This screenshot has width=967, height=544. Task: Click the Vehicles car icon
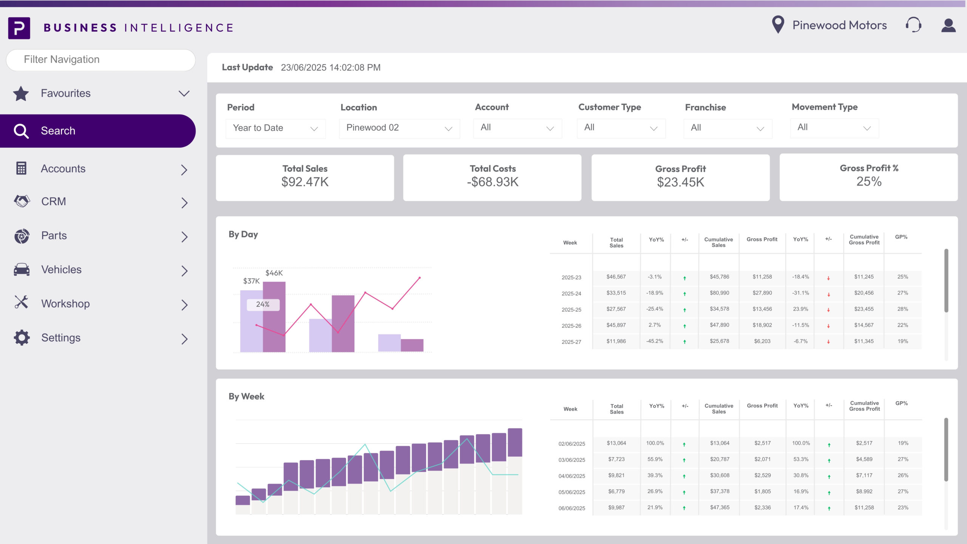22,270
